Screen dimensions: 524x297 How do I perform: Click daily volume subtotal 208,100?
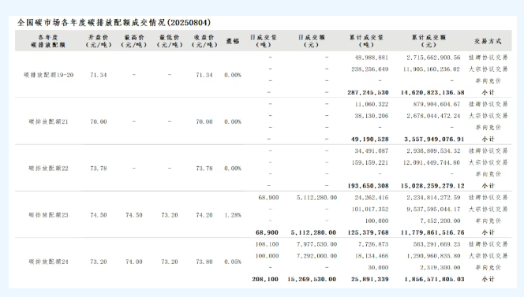(265, 280)
